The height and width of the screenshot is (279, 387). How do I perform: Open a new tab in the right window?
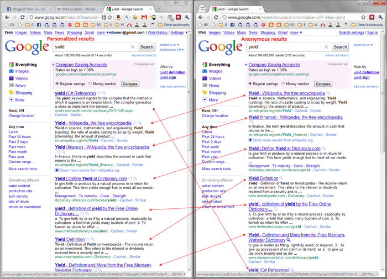(268, 9)
